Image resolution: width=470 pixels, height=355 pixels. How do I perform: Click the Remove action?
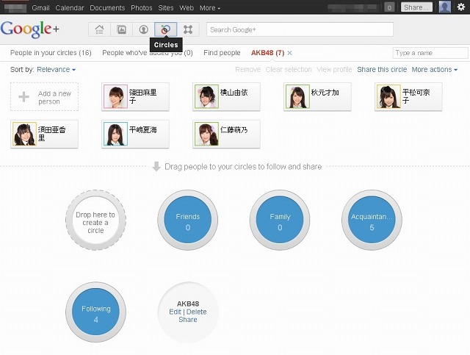(248, 70)
